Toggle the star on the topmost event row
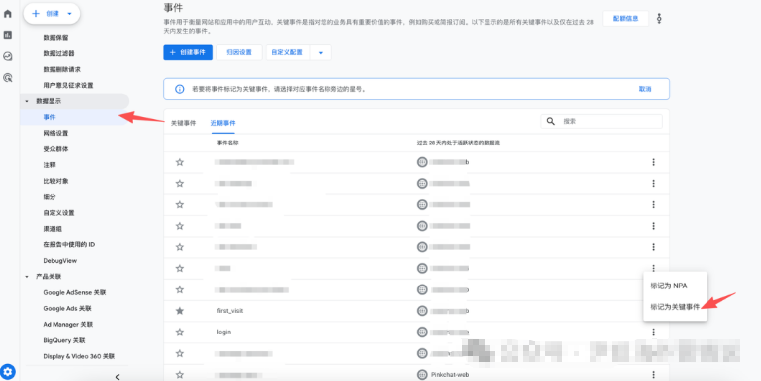Screen dimensions: 761x381 point(179,162)
